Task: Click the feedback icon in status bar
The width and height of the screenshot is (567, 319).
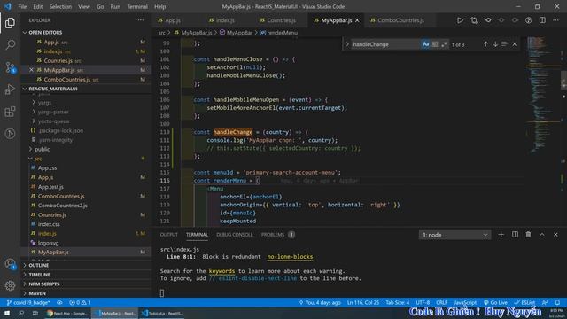Action: coord(545,302)
